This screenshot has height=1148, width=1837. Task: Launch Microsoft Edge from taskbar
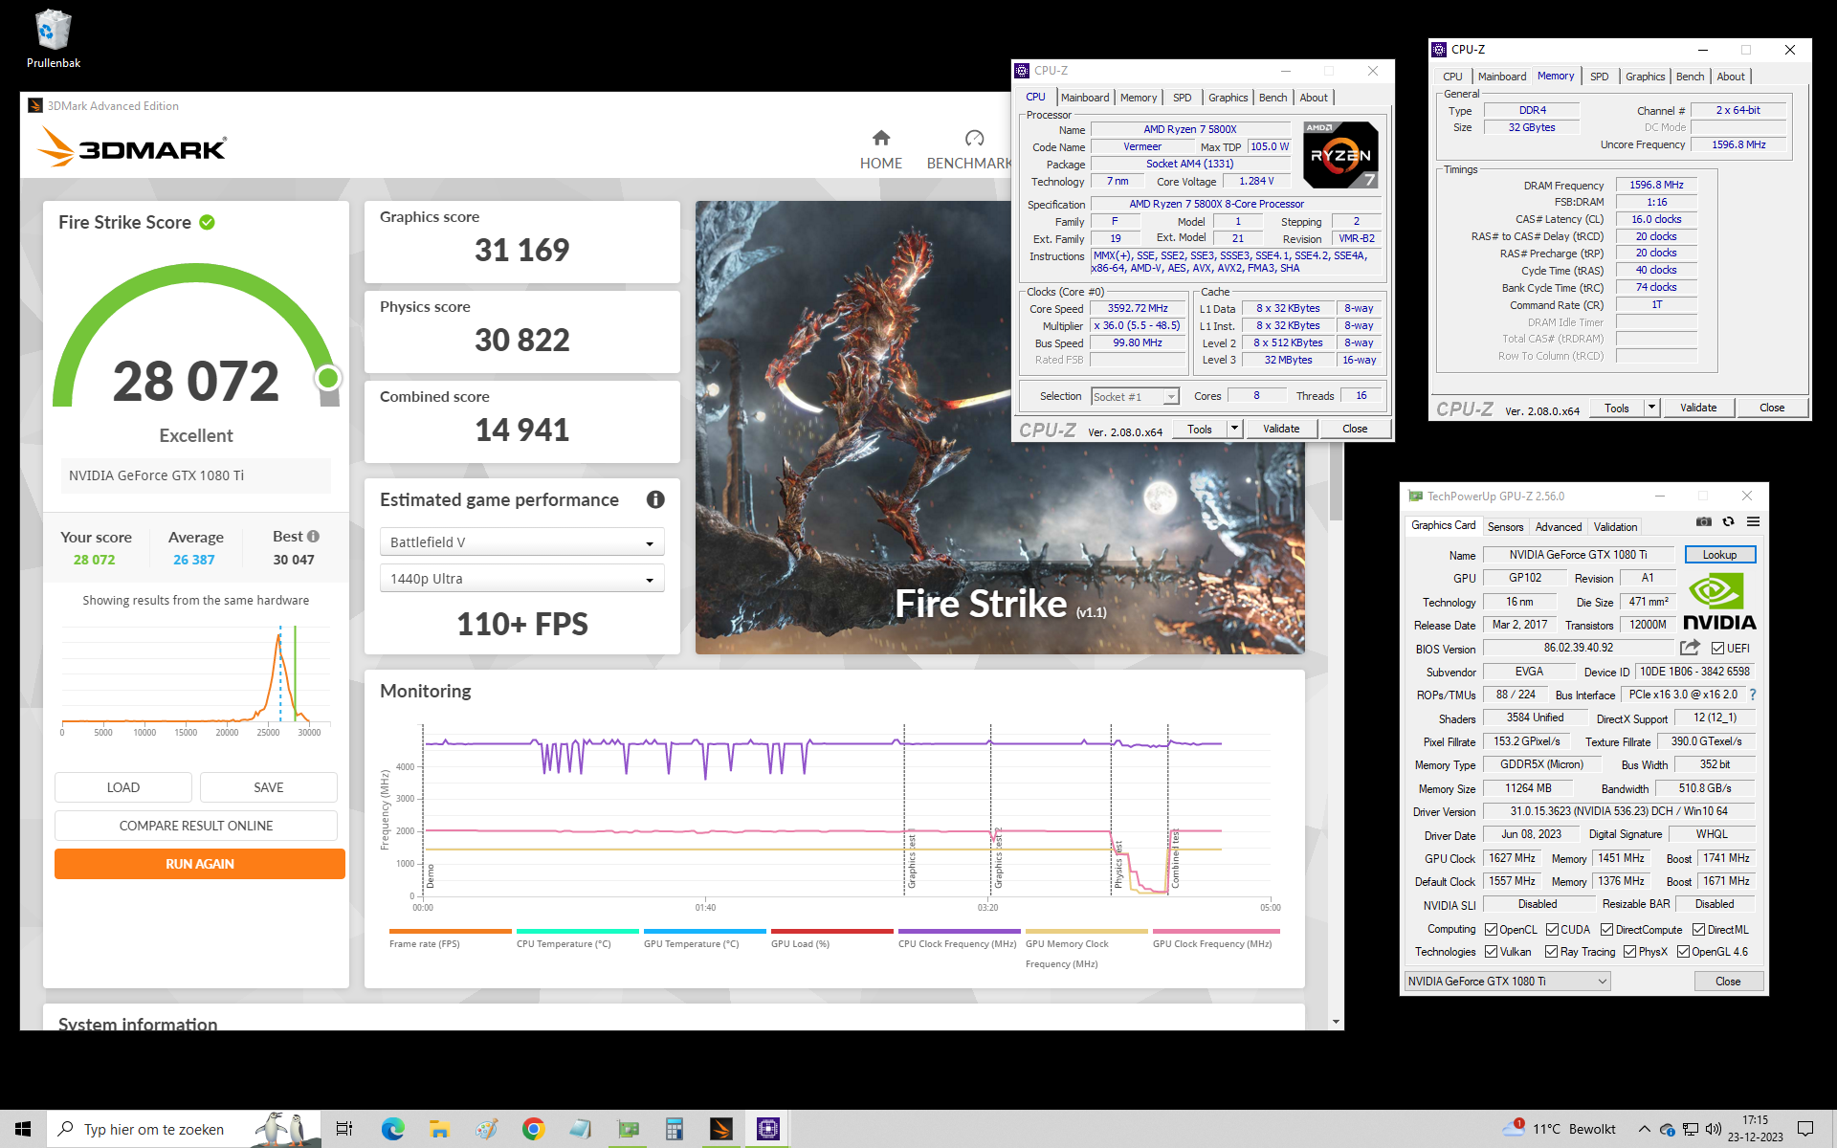pos(392,1129)
